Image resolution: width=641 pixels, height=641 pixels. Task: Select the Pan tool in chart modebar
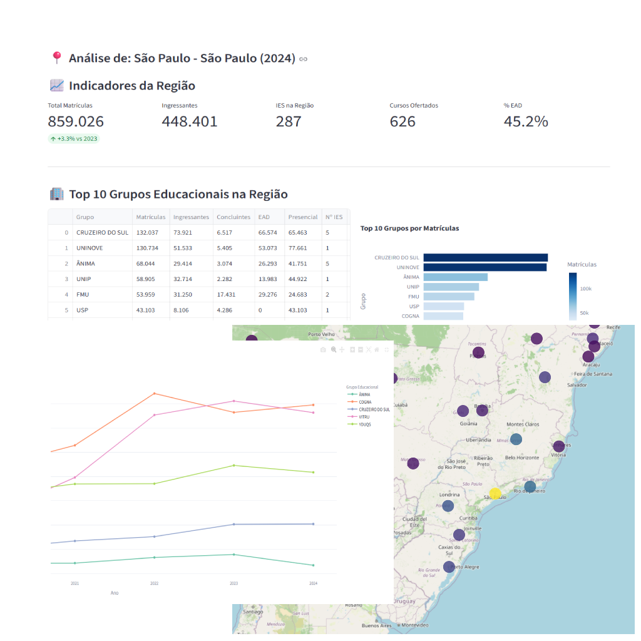342,349
